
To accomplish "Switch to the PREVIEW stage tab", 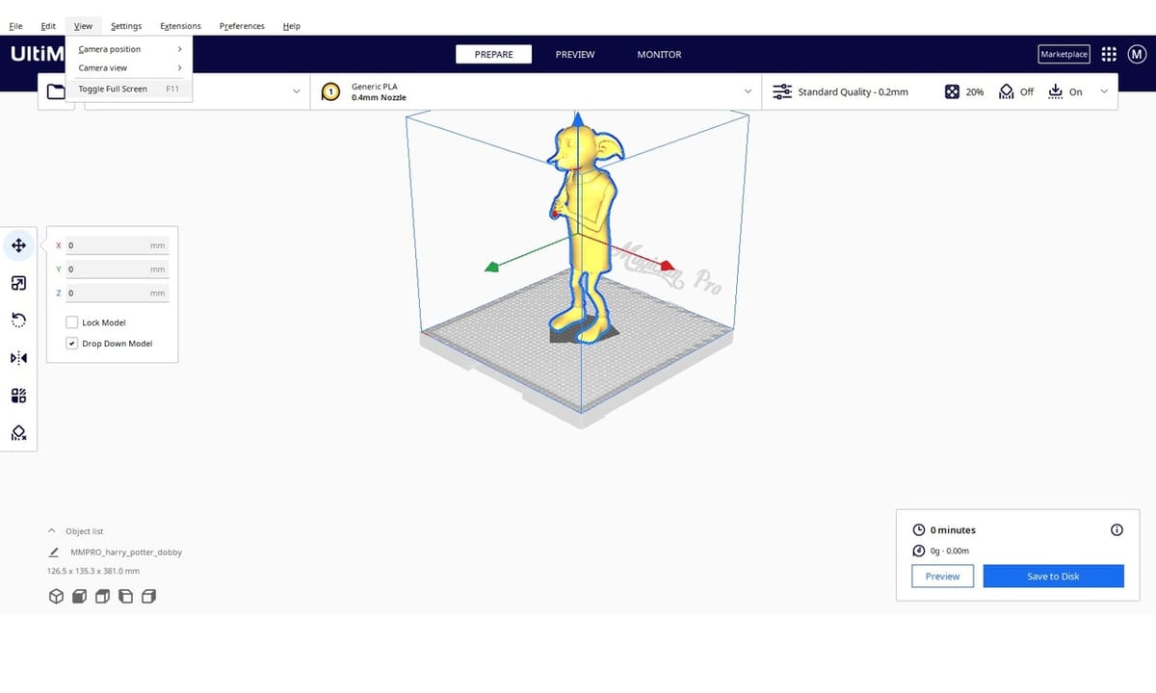I will (x=575, y=55).
